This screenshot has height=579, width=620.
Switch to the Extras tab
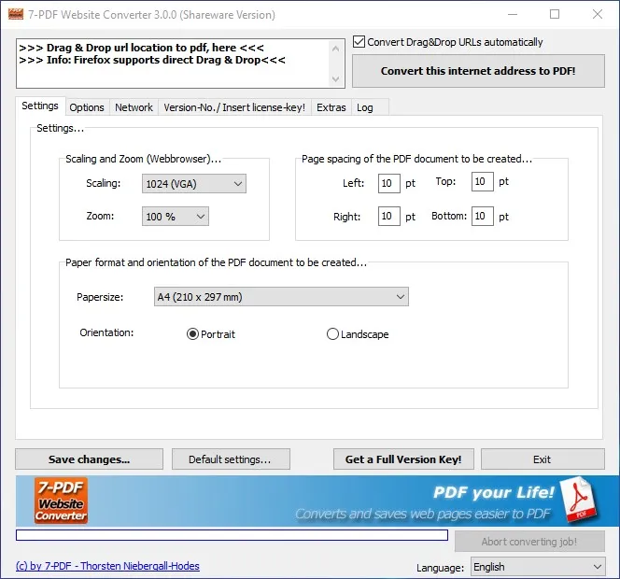coord(331,107)
